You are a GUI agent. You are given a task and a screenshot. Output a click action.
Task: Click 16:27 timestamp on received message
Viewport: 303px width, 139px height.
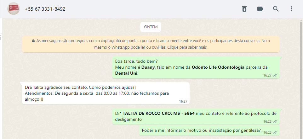183,101
